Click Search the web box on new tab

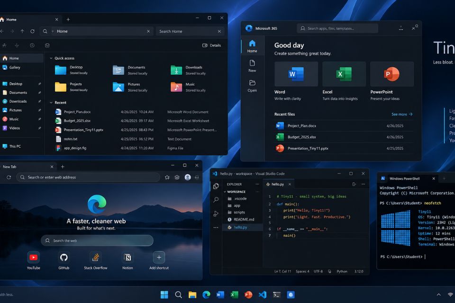97,241
